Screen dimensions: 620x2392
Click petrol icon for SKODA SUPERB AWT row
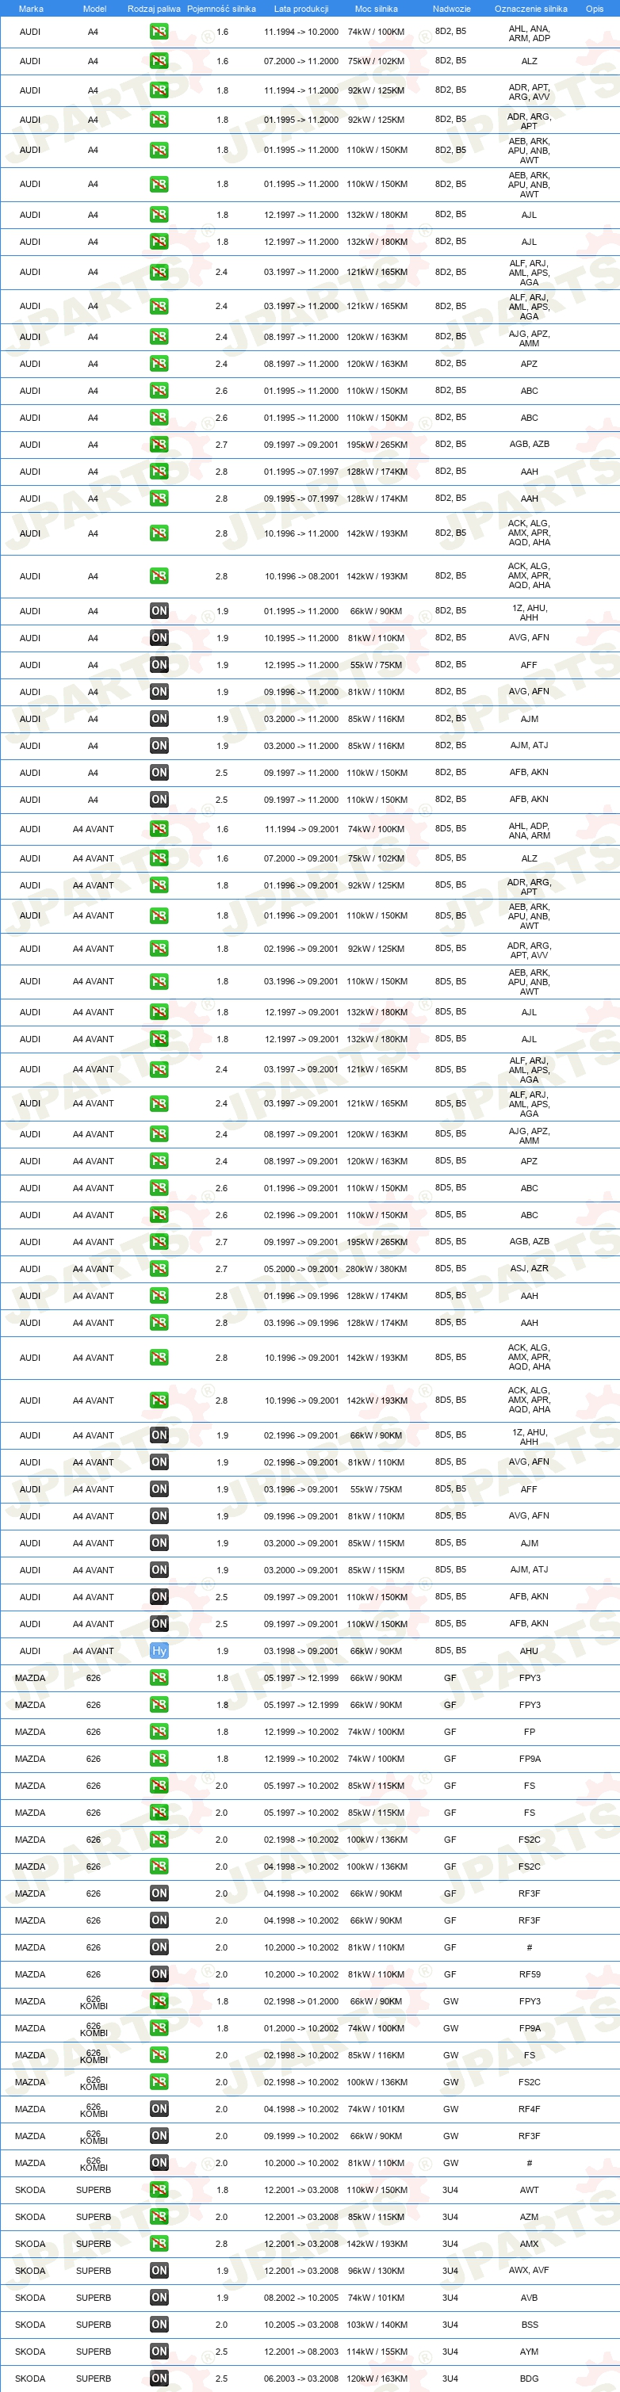click(159, 2190)
